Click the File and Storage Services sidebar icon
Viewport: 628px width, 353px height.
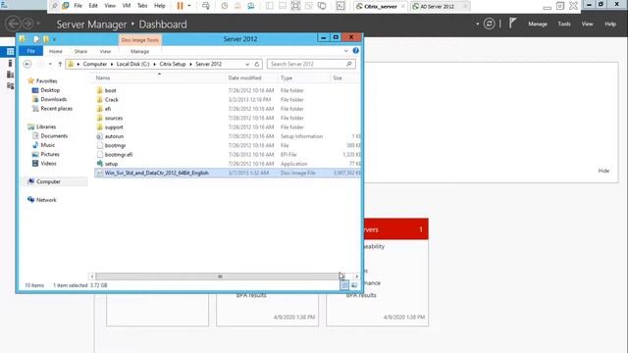click(x=10, y=85)
